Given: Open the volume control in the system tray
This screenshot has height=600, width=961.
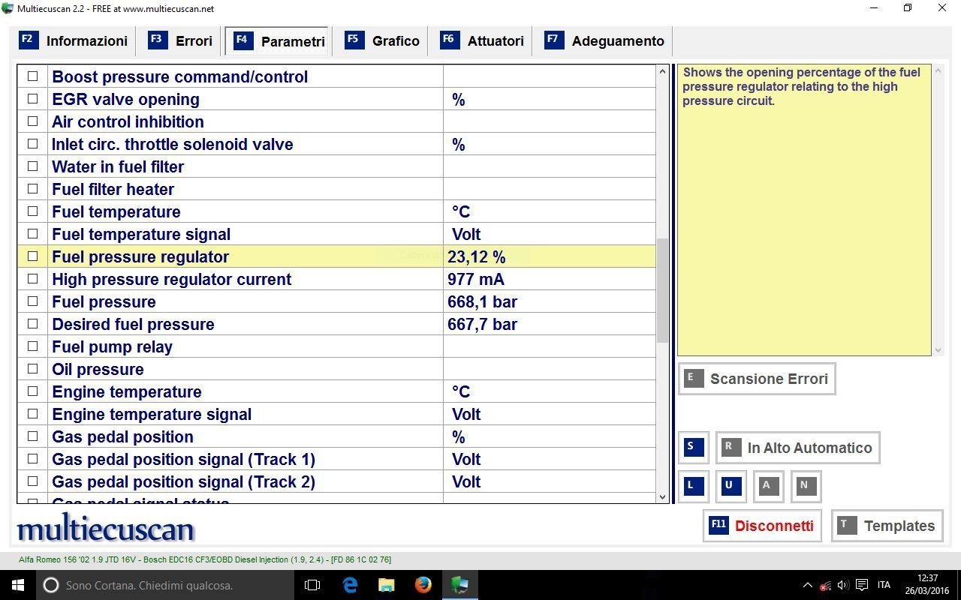Looking at the screenshot, I should [x=842, y=585].
